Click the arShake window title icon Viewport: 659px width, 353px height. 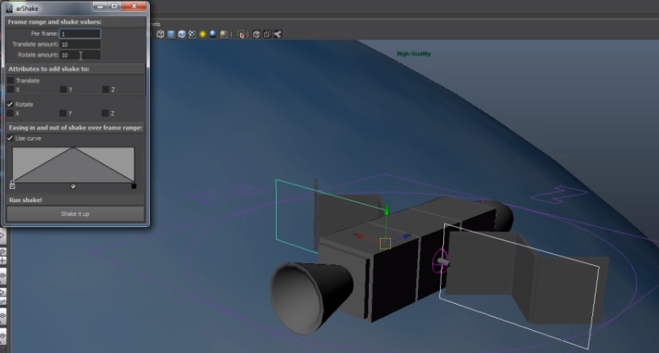tap(9, 8)
